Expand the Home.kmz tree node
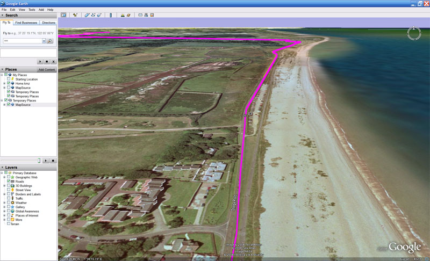Screen dimensions: 430x261 (x=4, y=83)
